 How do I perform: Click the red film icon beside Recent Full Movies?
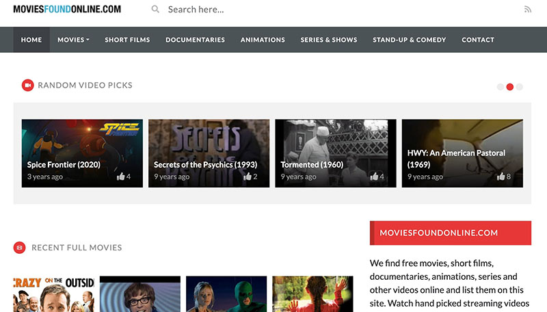(20, 248)
